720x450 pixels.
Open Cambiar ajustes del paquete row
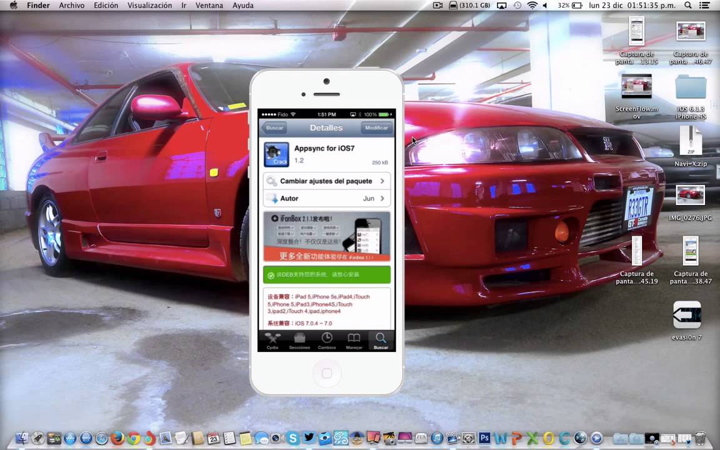tap(327, 181)
